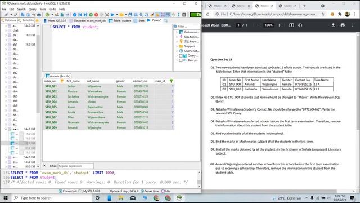
Task: Click the Regular expression filter field
Action: 75,166
